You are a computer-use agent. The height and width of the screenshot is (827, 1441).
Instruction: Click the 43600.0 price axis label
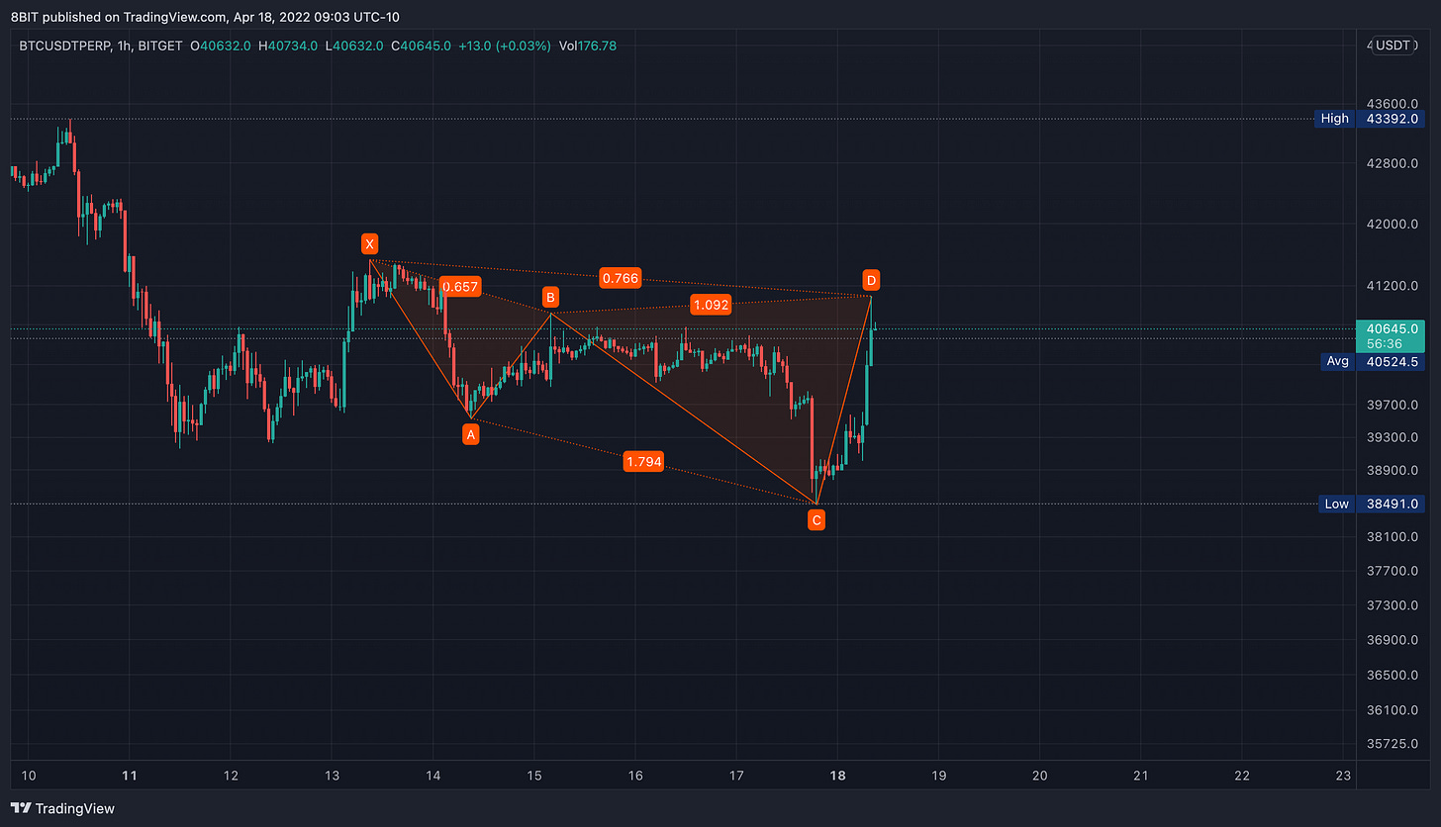click(1393, 104)
